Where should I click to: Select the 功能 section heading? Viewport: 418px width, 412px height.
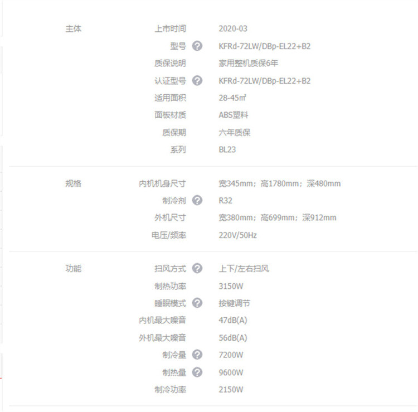[x=74, y=268]
